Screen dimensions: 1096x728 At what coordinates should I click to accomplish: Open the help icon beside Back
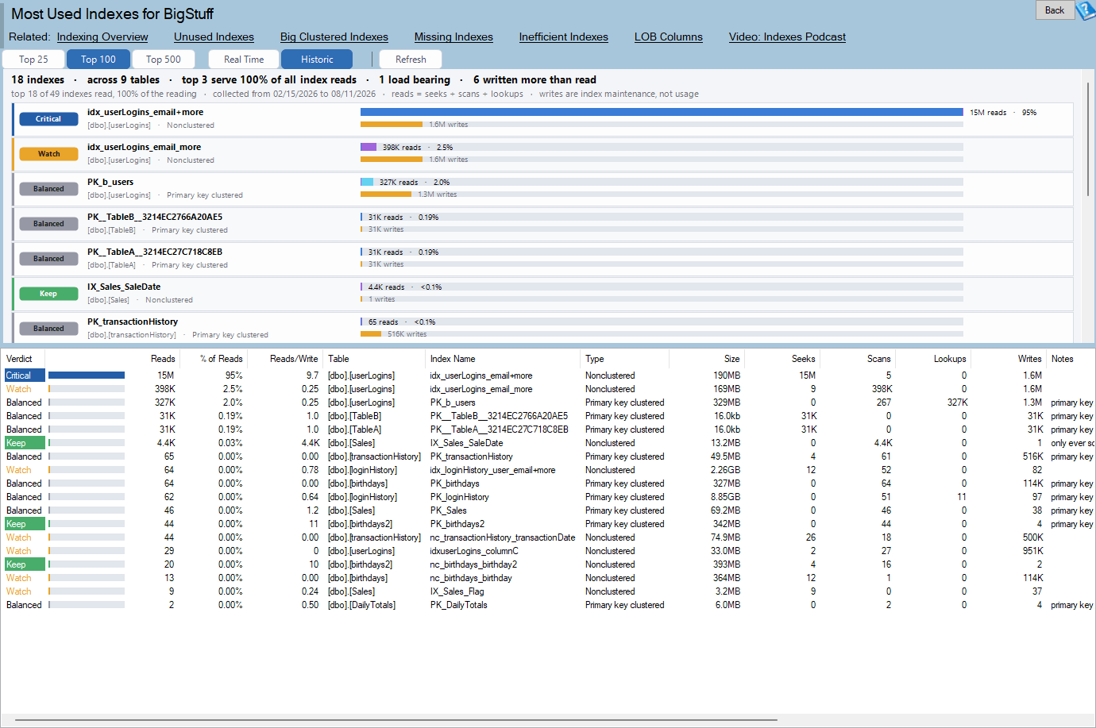(1086, 10)
